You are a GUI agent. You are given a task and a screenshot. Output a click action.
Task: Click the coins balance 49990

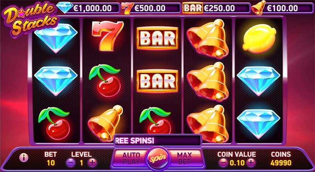coord(281,163)
